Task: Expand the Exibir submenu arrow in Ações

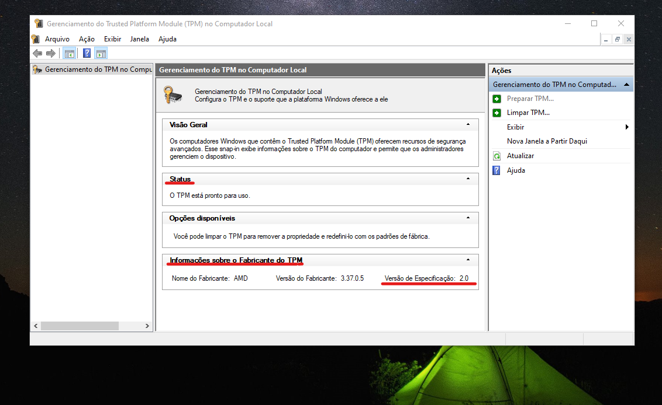Action: coord(627,127)
